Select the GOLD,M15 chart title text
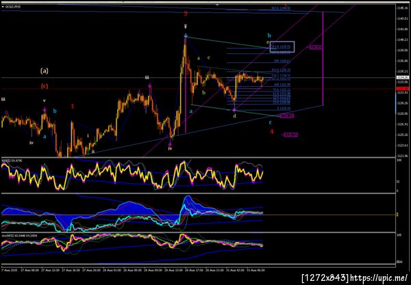The height and width of the screenshot is (285, 411). pyautogui.click(x=13, y=7)
